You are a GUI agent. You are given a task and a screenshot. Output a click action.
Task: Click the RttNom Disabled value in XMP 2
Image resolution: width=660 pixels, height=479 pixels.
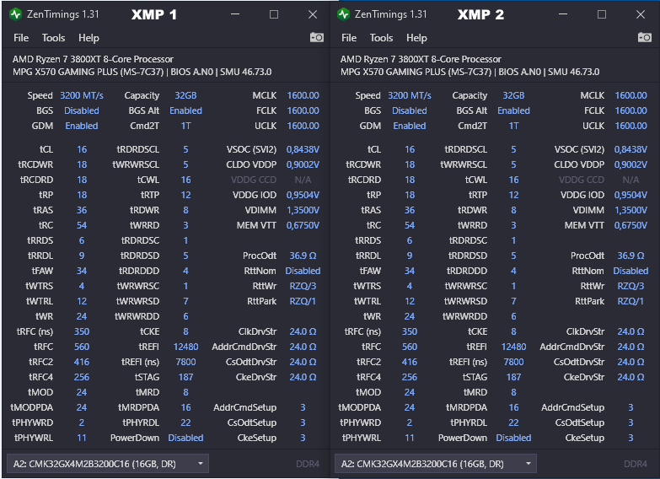click(x=630, y=271)
